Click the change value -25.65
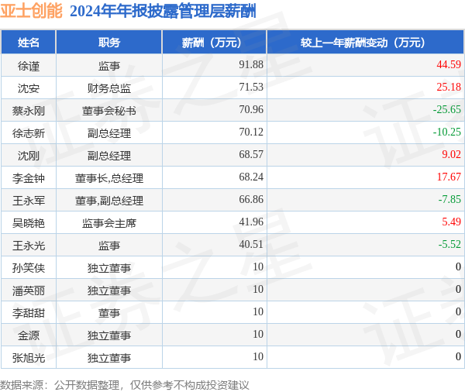Viewport: 465px width, 392px height. pyautogui.click(x=446, y=110)
